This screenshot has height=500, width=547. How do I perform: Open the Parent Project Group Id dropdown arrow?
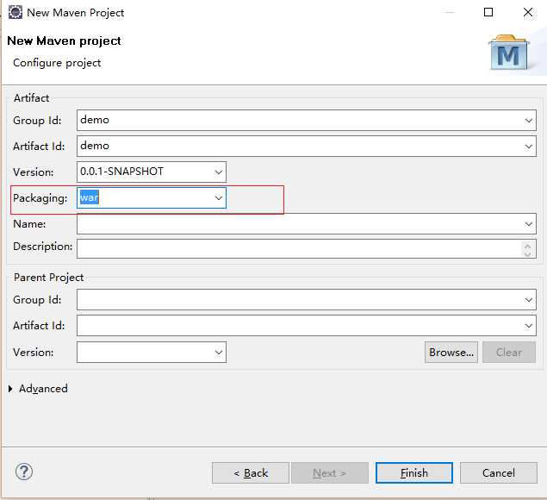pos(528,300)
